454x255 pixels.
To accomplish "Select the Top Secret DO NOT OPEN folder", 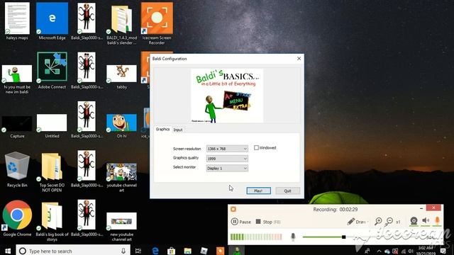I will 52,172.
